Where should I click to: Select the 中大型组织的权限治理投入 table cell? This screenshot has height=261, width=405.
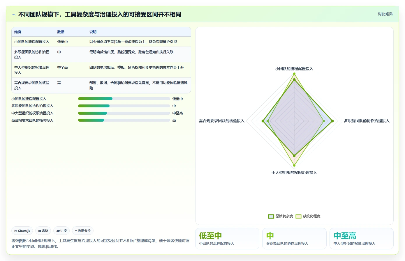[32, 70]
